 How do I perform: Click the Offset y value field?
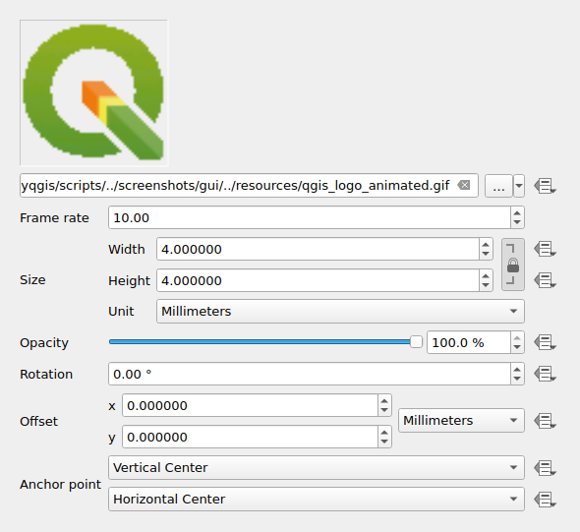tap(250, 437)
